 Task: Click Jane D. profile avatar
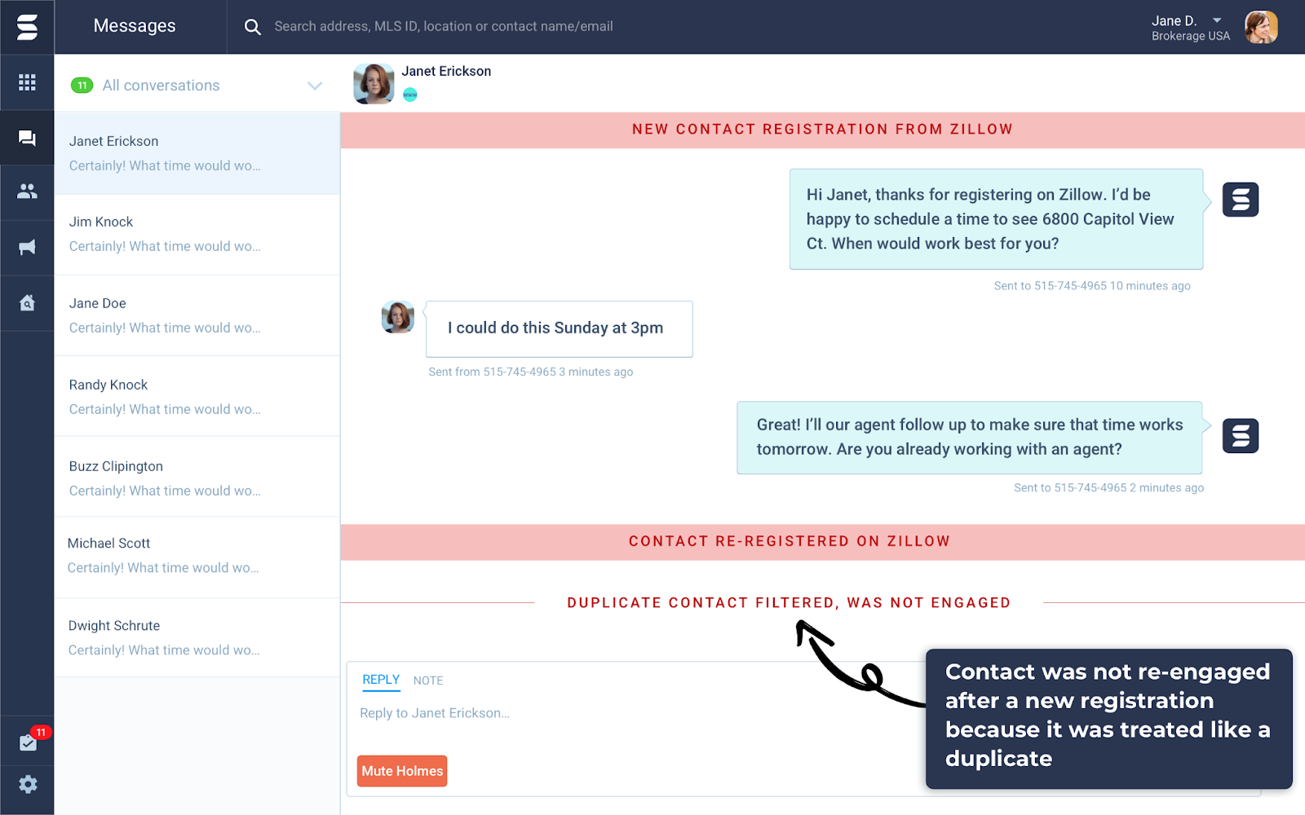[x=1261, y=27]
